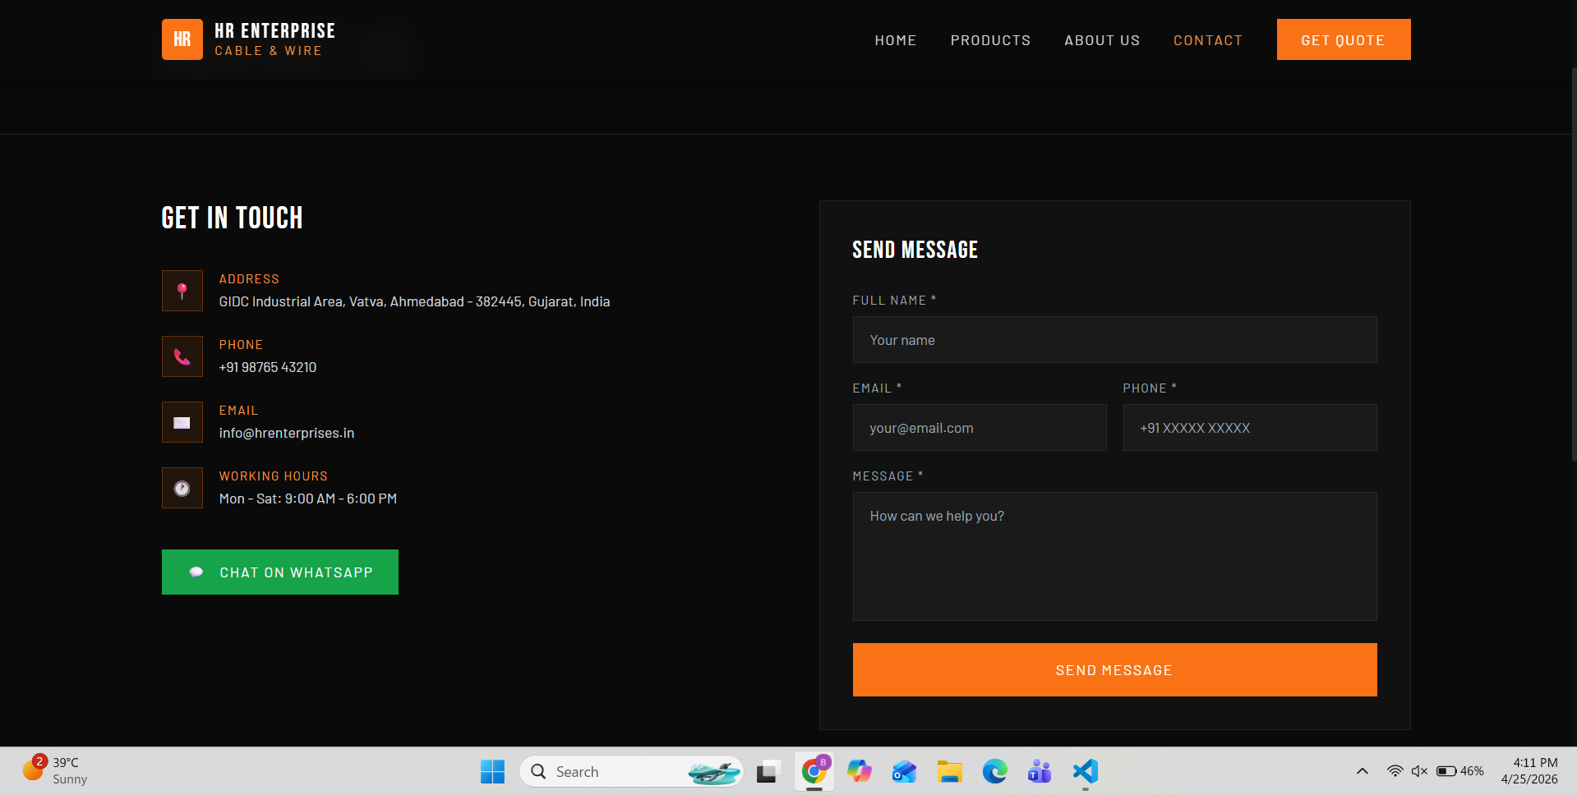Focus the Full Name input field
Screen dimensions: 1577x795
[x=1114, y=340]
